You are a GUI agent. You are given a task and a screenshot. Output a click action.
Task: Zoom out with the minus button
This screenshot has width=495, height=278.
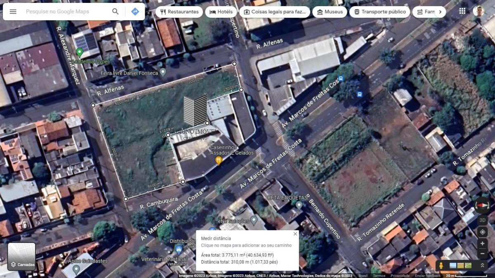(482, 254)
